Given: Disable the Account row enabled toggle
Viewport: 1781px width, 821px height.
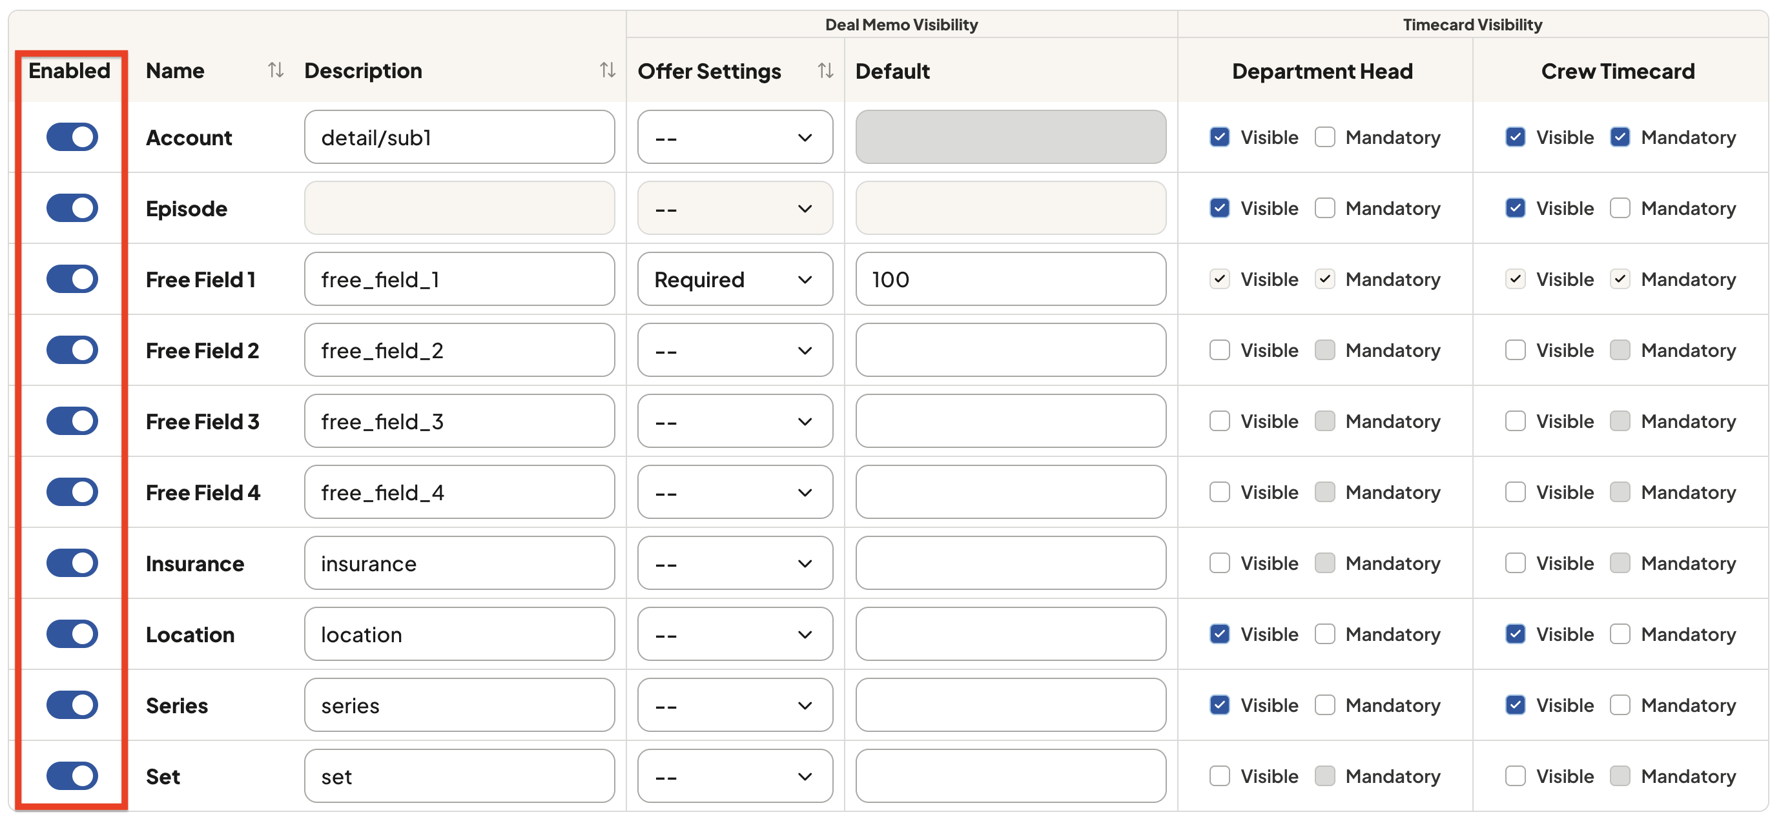Looking at the screenshot, I should 72,137.
